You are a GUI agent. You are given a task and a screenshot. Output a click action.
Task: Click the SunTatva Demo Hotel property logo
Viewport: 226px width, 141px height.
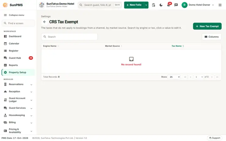coord(42,5)
